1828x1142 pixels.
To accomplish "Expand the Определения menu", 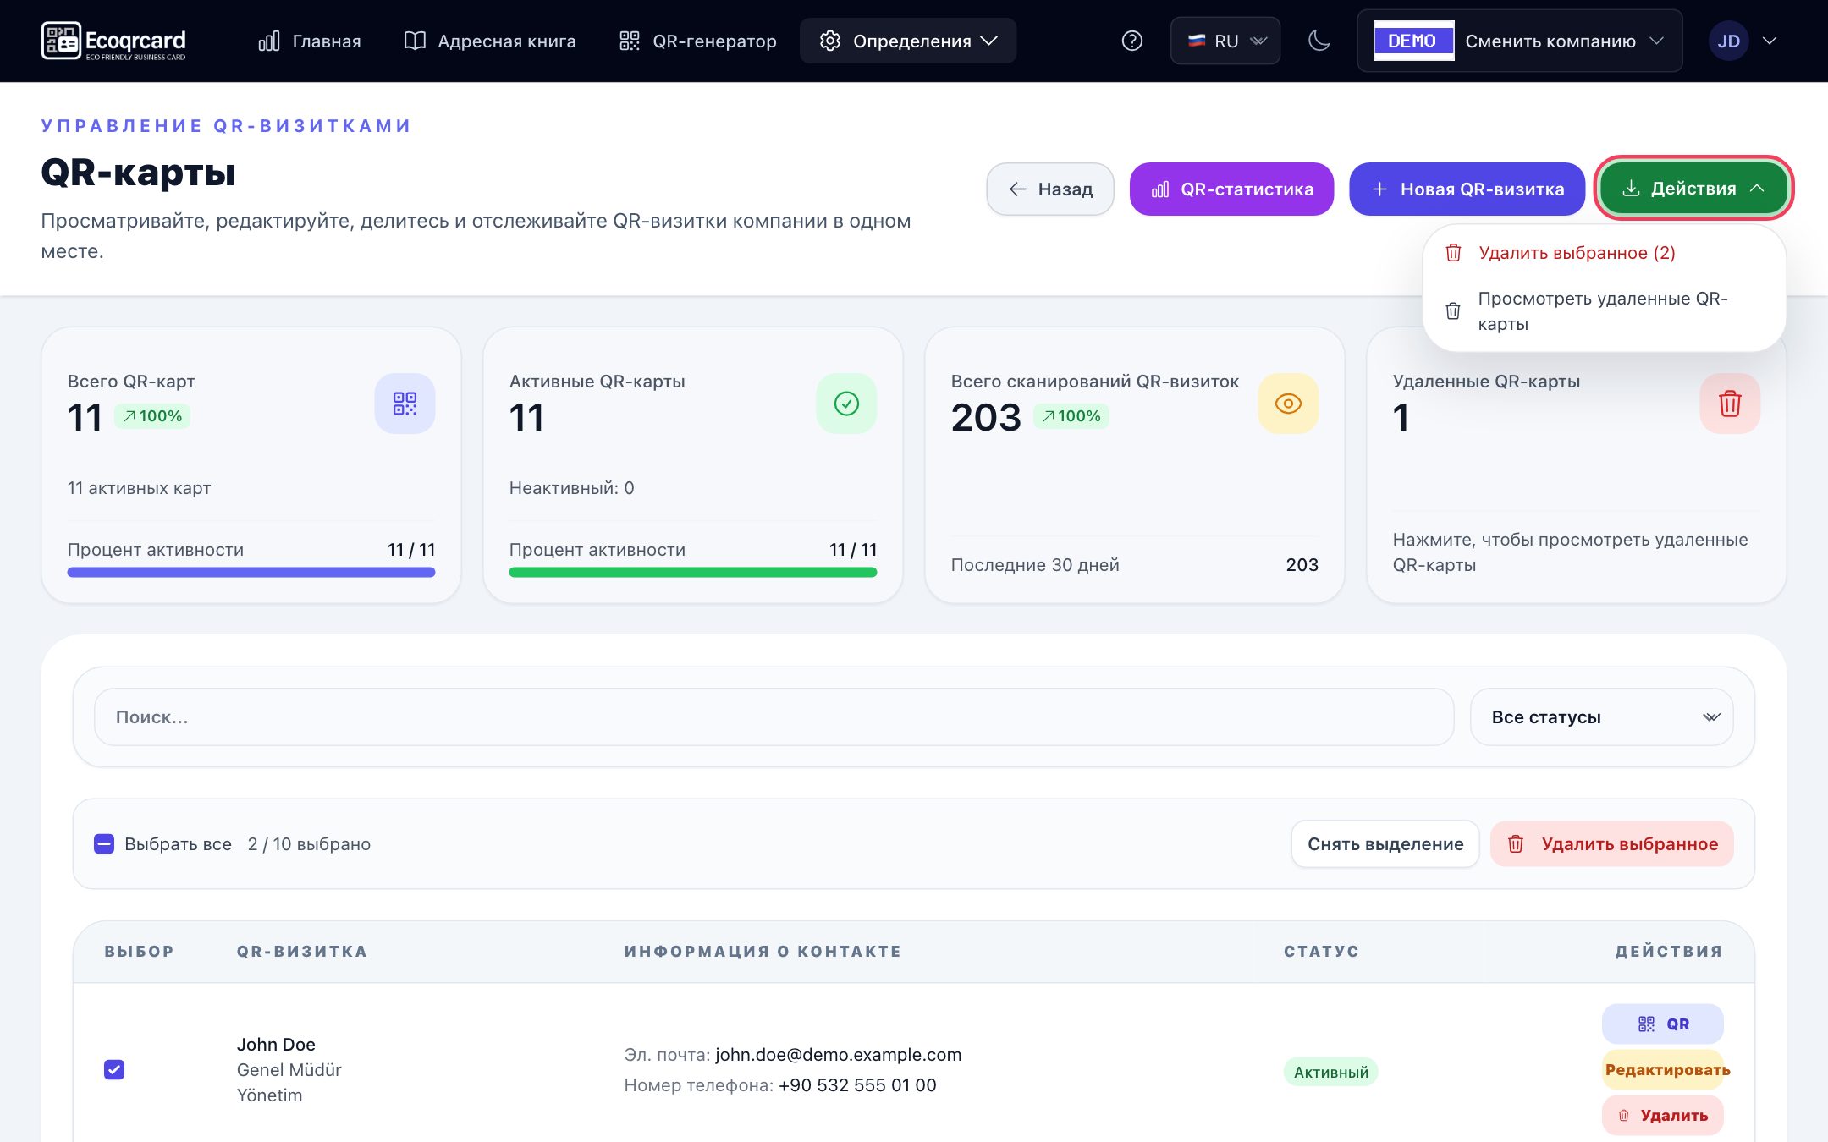I will (908, 41).
